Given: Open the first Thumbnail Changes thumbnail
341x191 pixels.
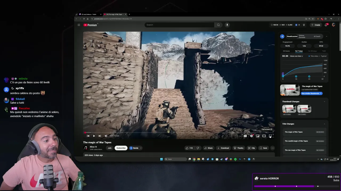Looking at the screenshot, I should (x=289, y=109).
